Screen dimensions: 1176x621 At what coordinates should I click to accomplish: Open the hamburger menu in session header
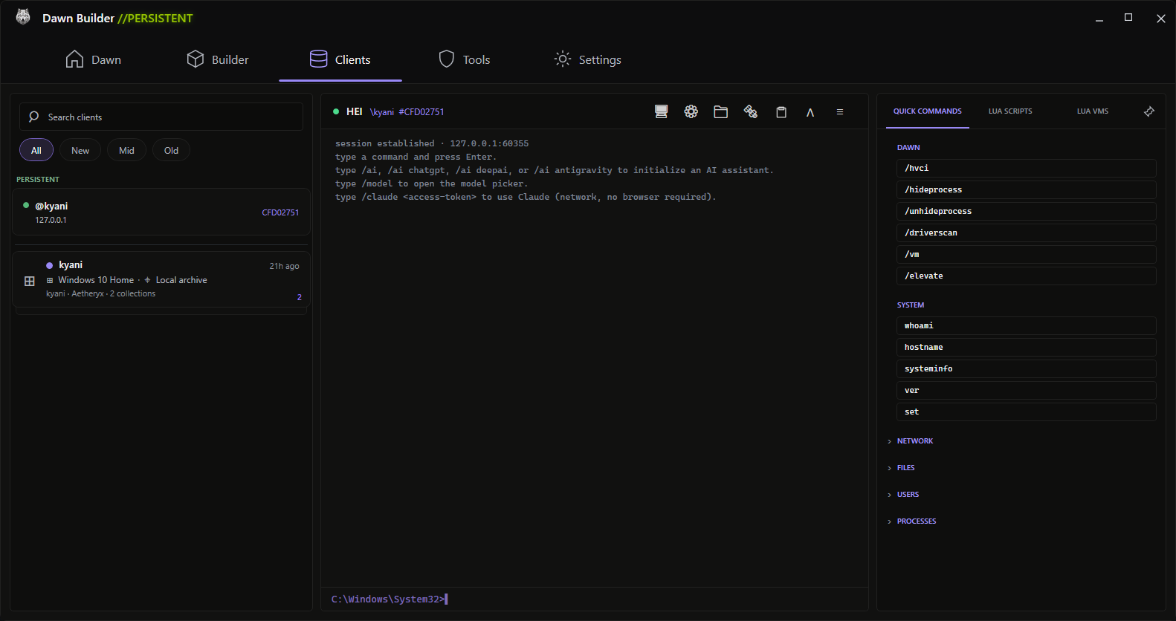(840, 112)
